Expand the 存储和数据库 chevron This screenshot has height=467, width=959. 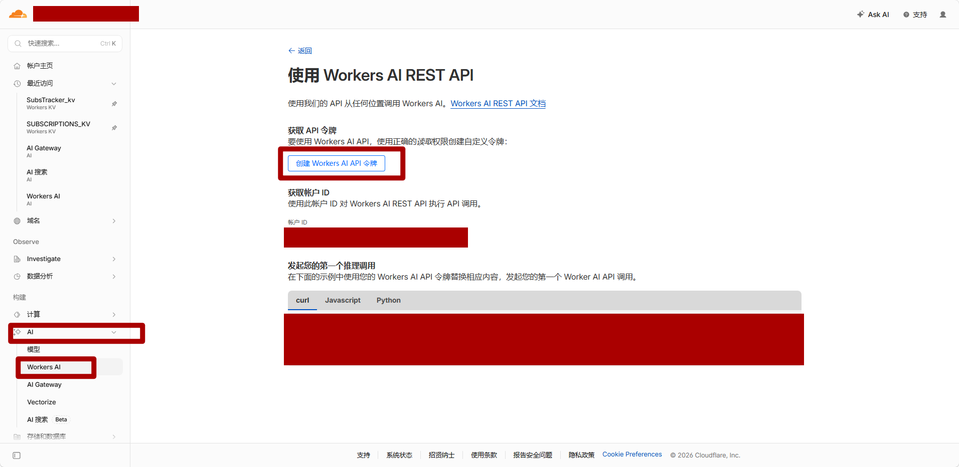coord(114,437)
